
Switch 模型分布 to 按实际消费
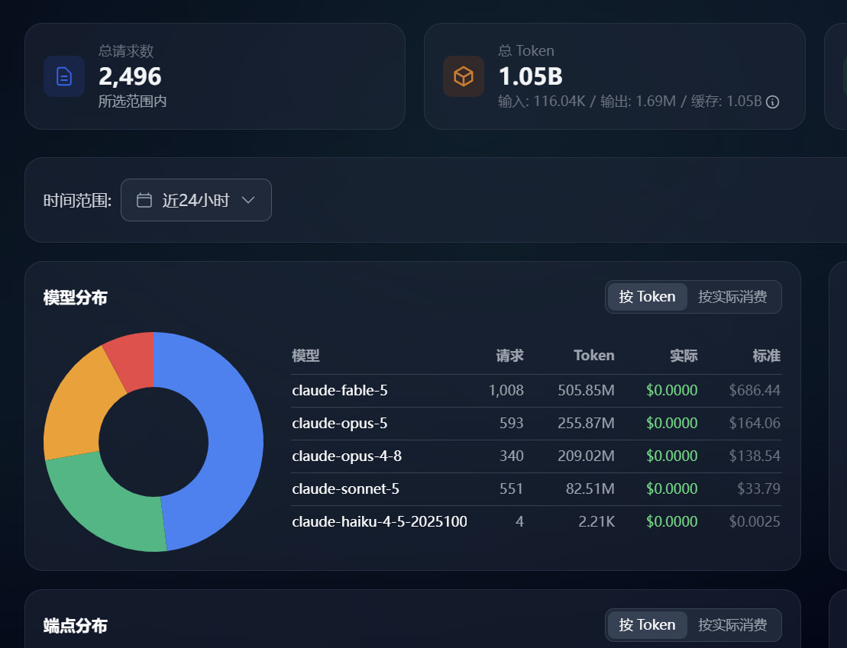tap(732, 296)
